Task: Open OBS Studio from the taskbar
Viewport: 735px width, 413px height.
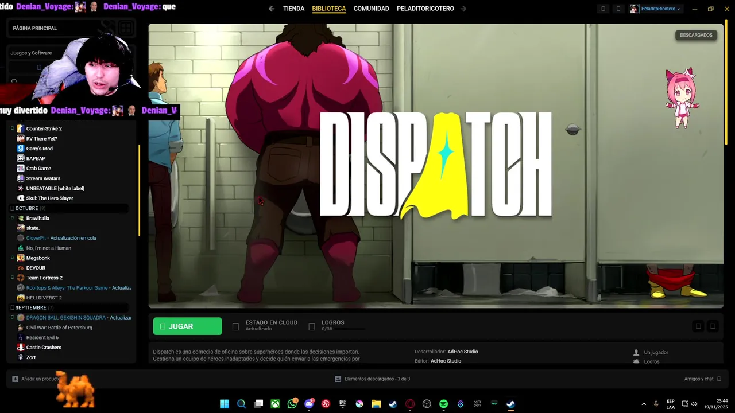Action: coord(427,404)
